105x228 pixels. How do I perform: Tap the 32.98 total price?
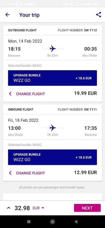tap(22, 208)
